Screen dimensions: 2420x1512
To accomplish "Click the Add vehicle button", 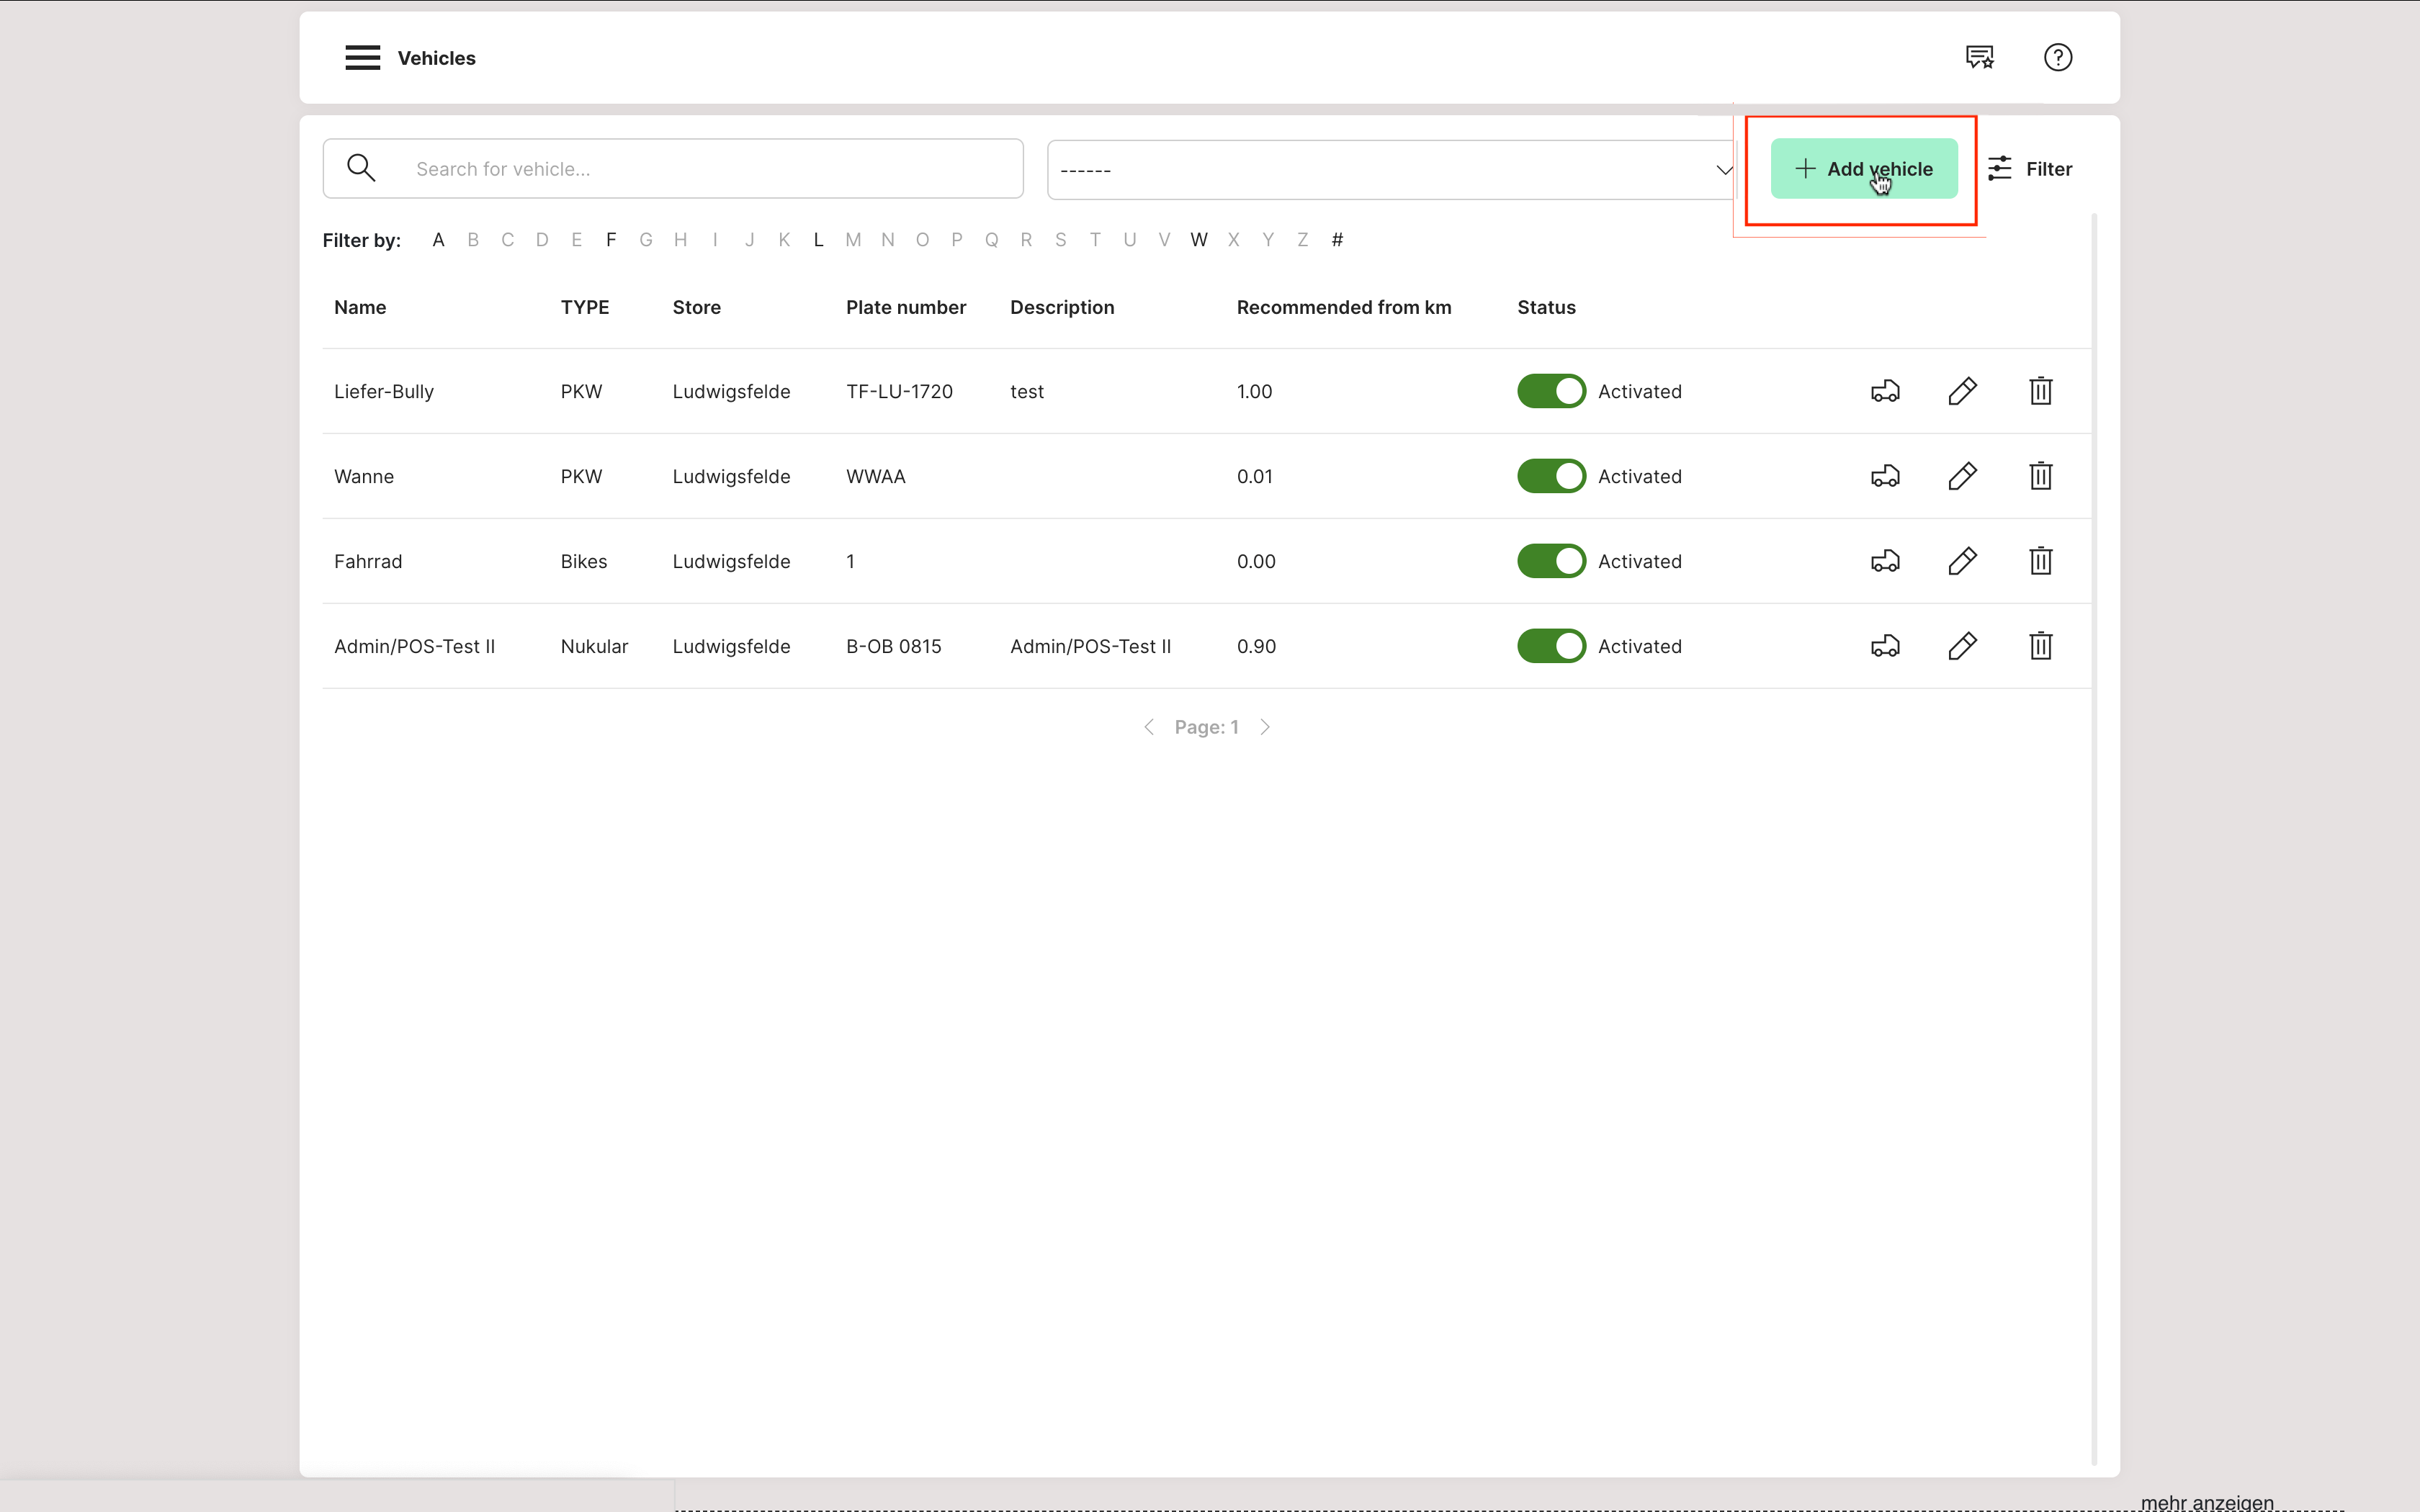I will tap(1863, 169).
